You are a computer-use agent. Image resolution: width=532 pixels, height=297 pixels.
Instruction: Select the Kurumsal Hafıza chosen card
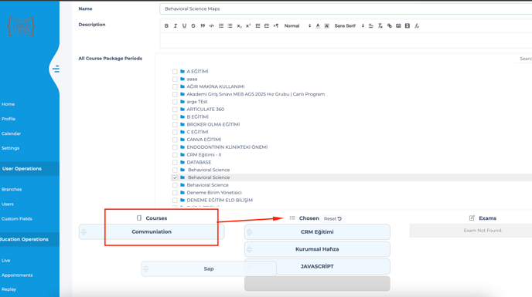pyautogui.click(x=317, y=249)
